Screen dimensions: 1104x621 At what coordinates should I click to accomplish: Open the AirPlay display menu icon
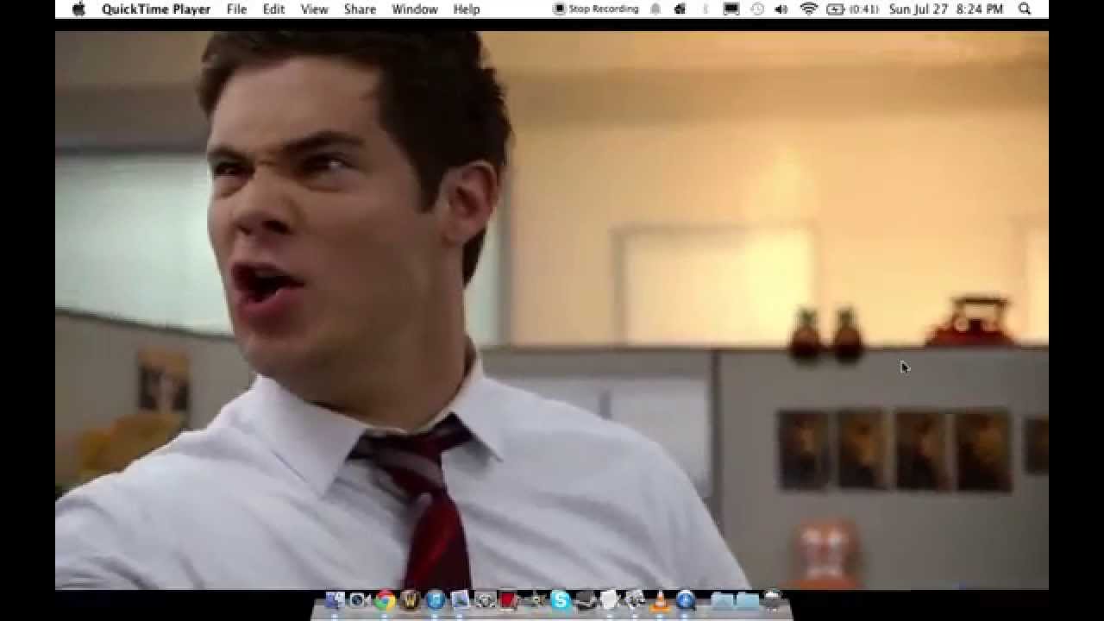point(731,9)
